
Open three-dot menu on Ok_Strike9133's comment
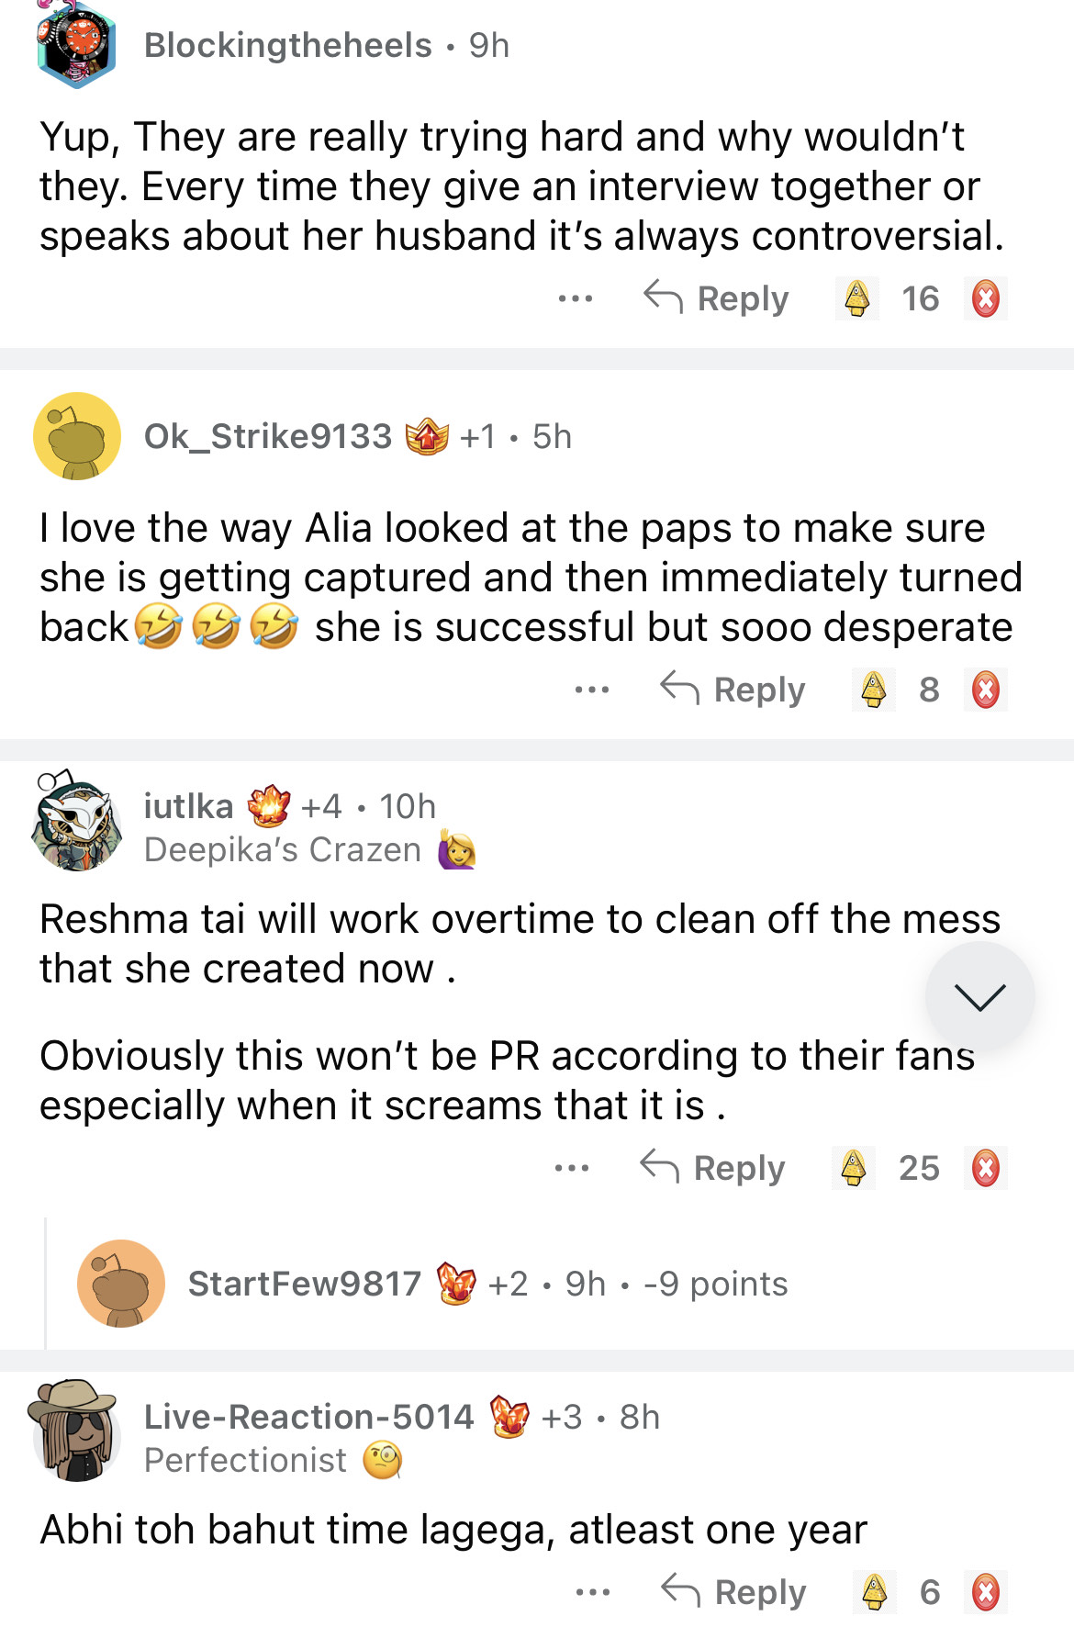click(x=591, y=690)
